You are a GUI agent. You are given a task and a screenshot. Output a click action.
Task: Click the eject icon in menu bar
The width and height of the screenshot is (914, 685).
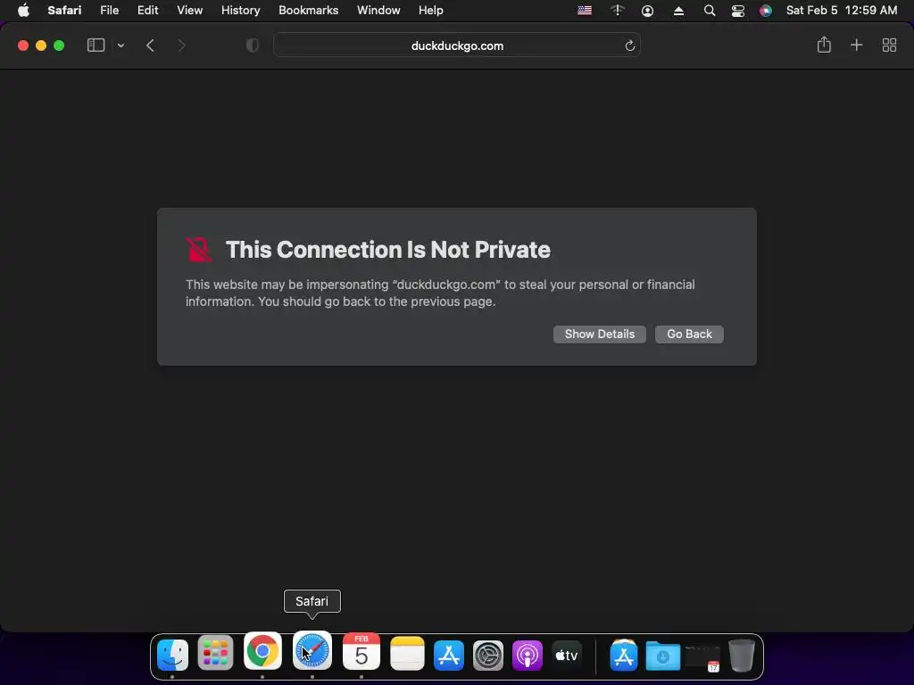pos(678,11)
